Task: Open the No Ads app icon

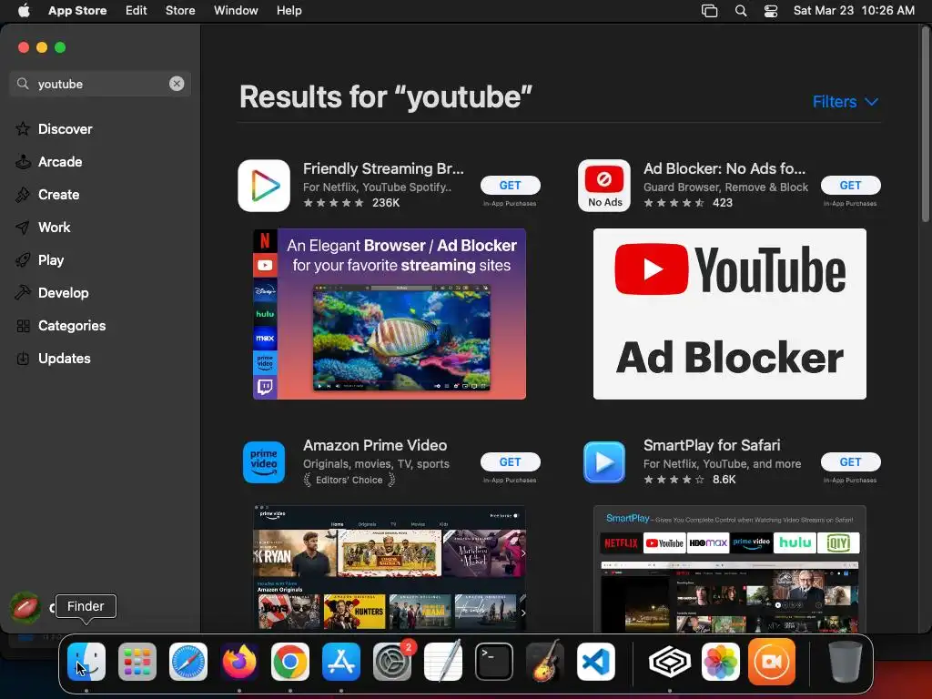Action: click(x=604, y=186)
